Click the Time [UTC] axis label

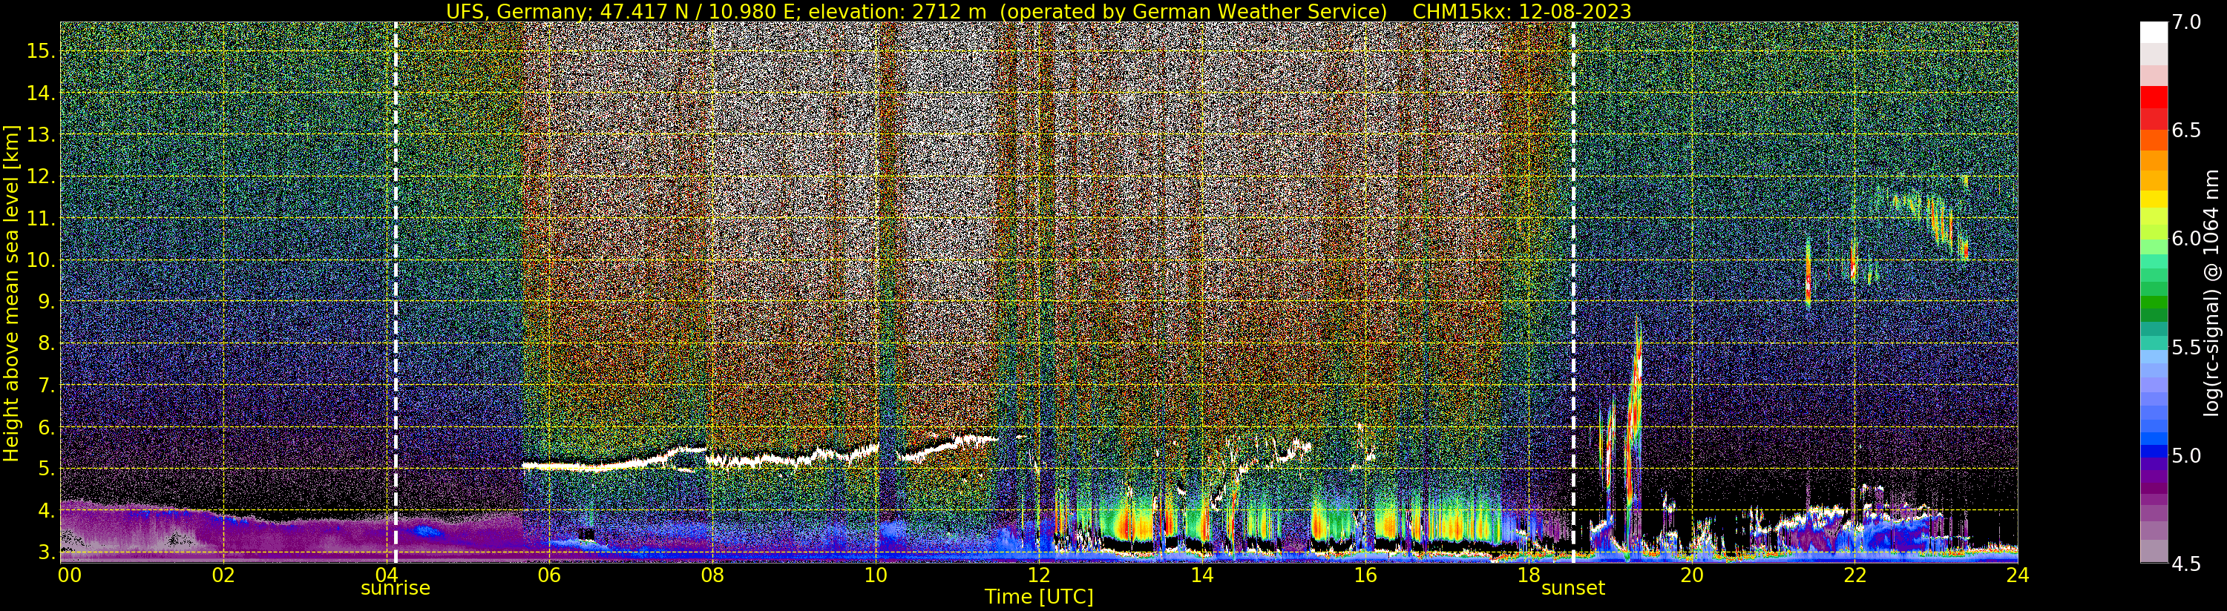[x=1038, y=597]
